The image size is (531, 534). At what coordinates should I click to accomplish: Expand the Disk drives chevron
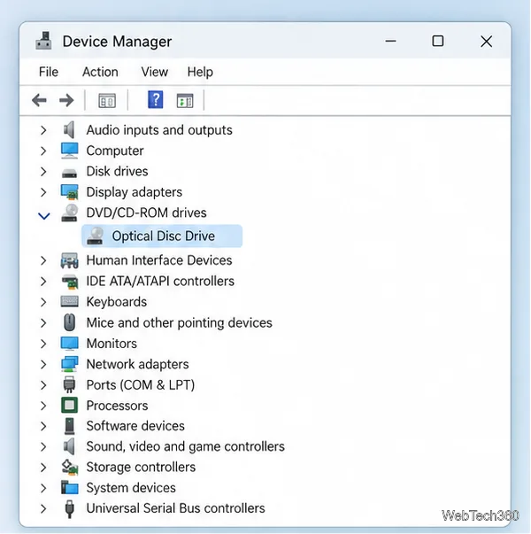[43, 171]
